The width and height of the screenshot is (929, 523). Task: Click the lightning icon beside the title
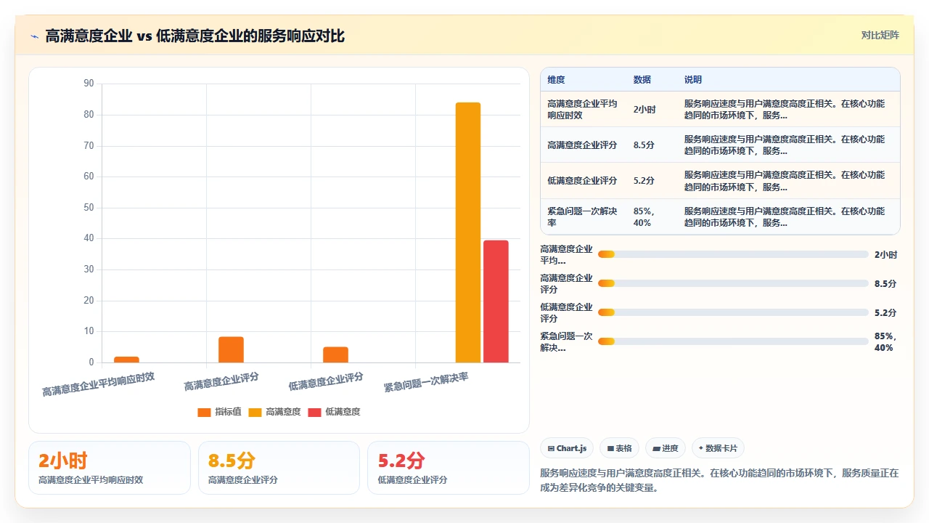coord(35,36)
